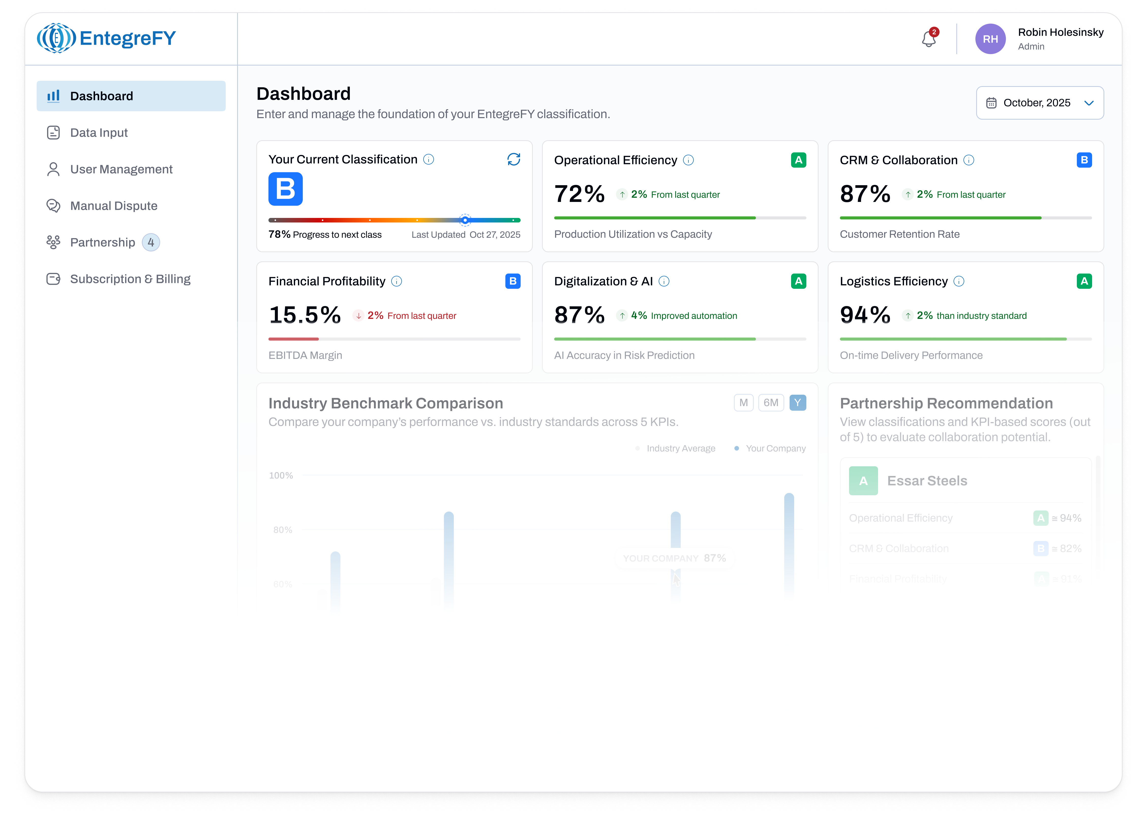Click the up arrow on Operational Efficiency trend
1147x829 pixels.
[x=622, y=195]
